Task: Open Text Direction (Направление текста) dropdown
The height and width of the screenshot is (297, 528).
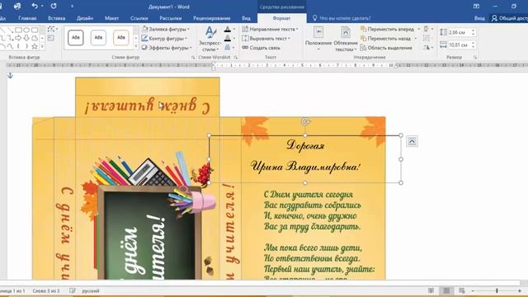Action: click(x=271, y=30)
